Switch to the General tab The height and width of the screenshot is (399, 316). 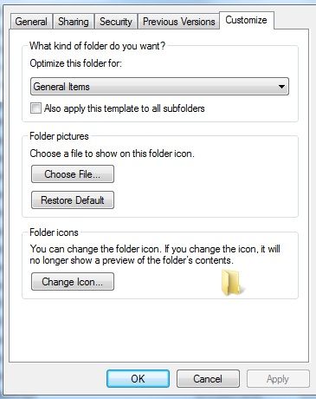point(31,22)
